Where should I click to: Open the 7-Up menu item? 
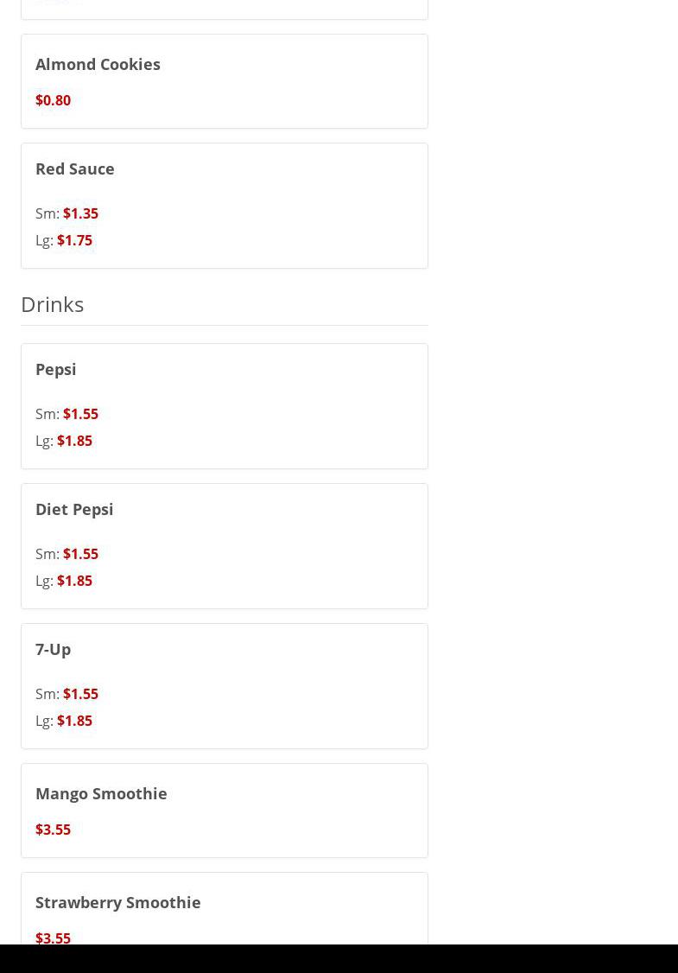54,649
